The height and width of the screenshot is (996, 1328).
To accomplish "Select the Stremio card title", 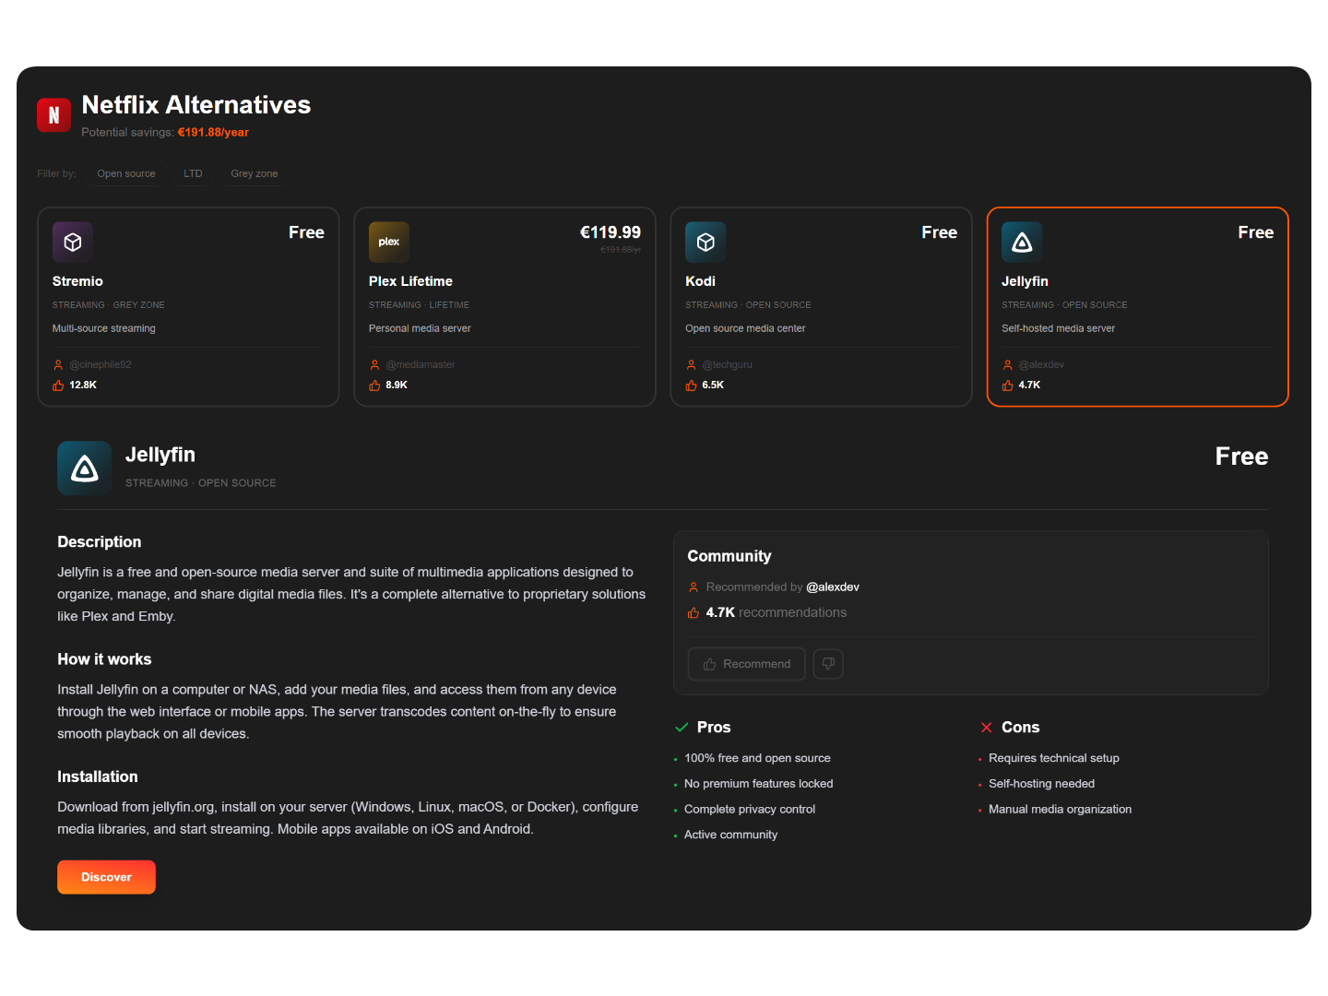I will tap(77, 281).
